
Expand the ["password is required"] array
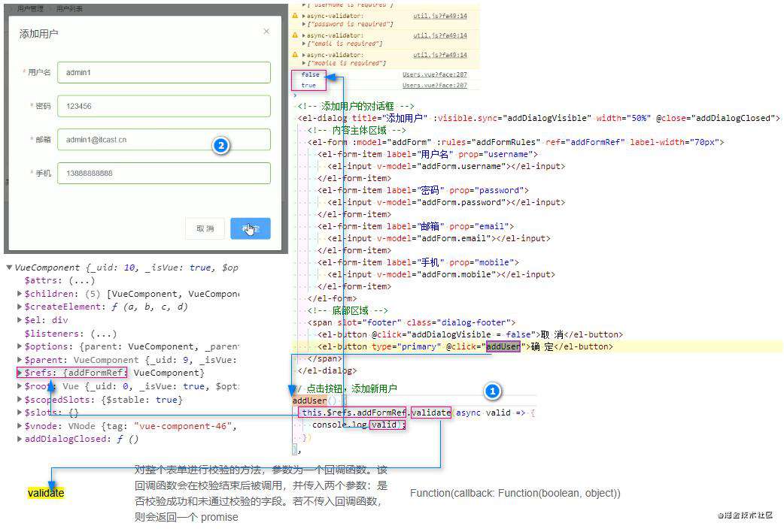(304, 24)
